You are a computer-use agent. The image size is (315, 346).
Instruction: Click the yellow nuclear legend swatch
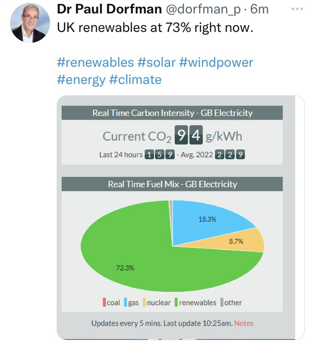tap(144, 302)
